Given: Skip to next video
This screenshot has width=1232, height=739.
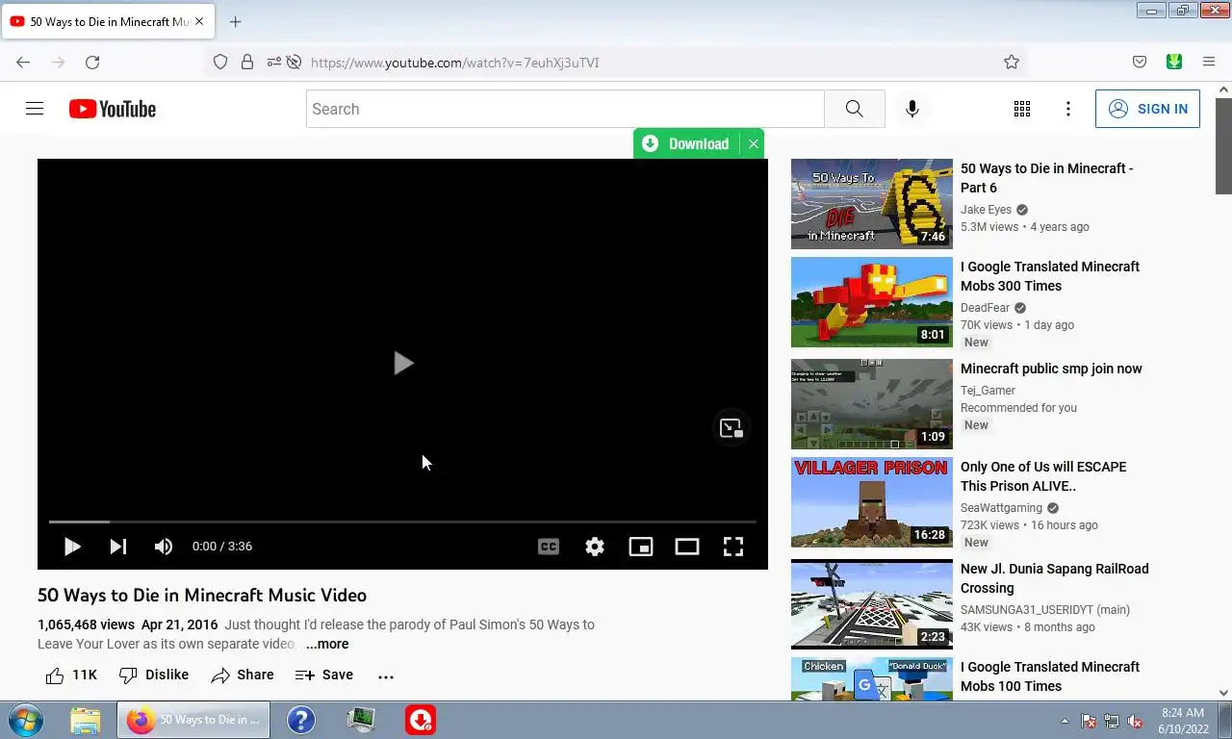Looking at the screenshot, I should (117, 547).
